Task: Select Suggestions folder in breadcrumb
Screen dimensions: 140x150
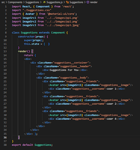Action: (32, 2)
